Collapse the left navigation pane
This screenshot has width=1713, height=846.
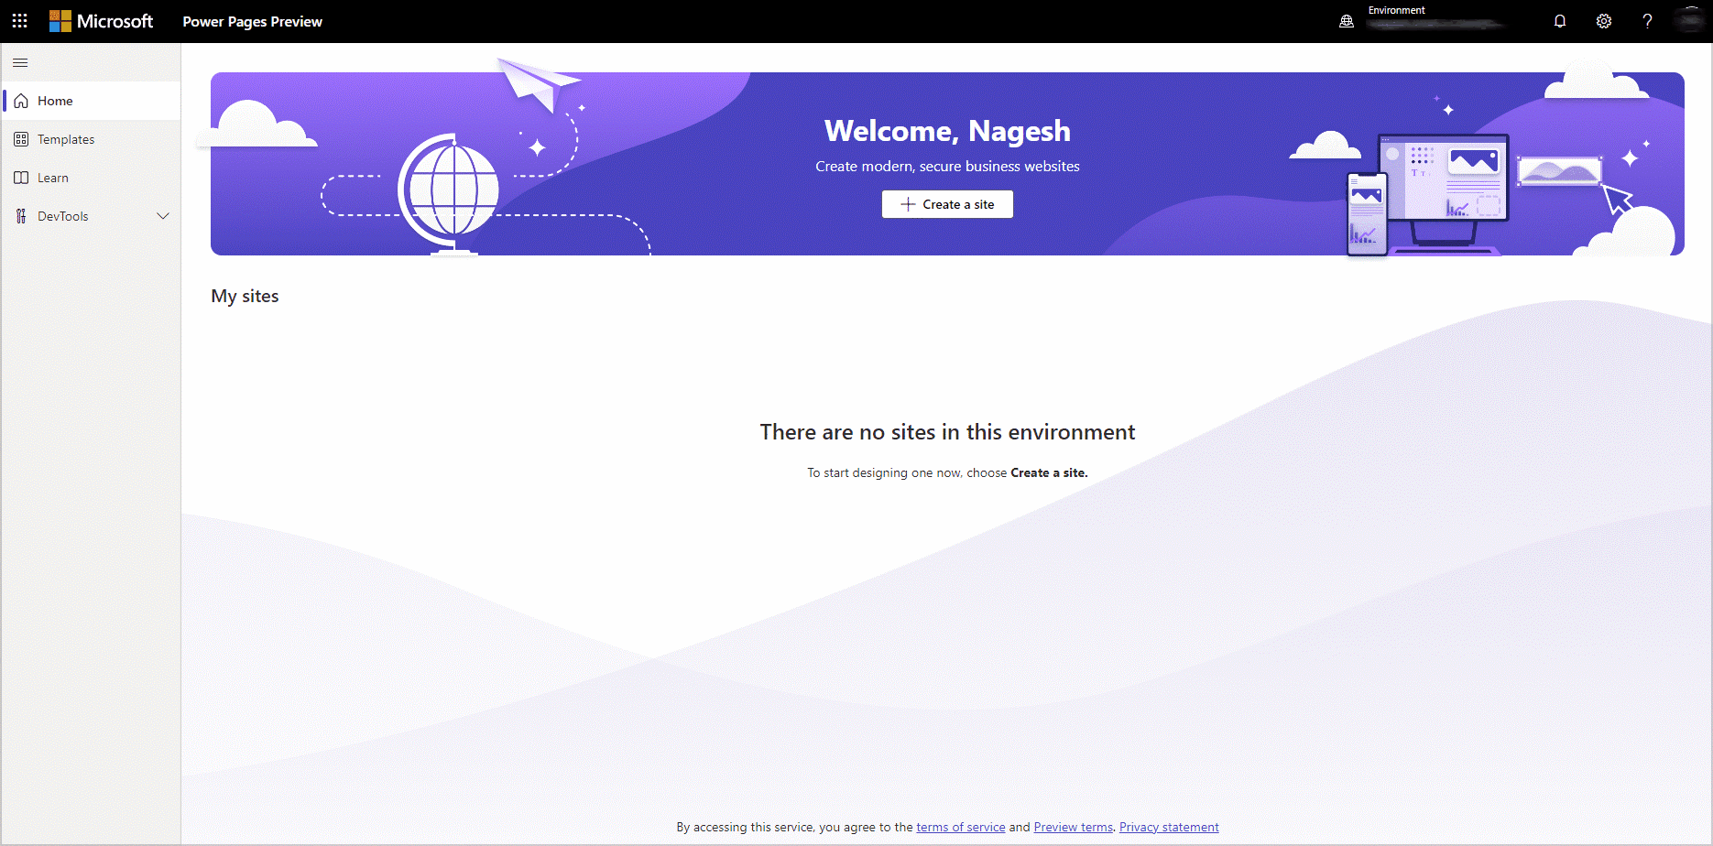[20, 62]
